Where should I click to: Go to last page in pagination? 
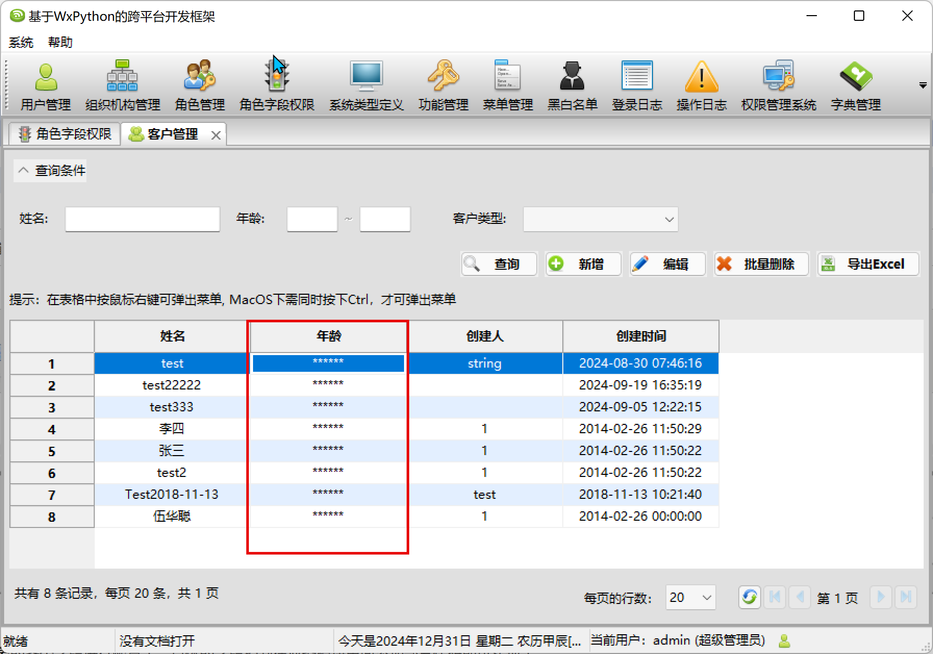pyautogui.click(x=906, y=597)
